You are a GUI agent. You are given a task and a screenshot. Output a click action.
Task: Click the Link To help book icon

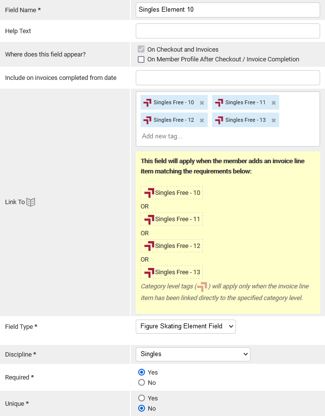pos(31,202)
